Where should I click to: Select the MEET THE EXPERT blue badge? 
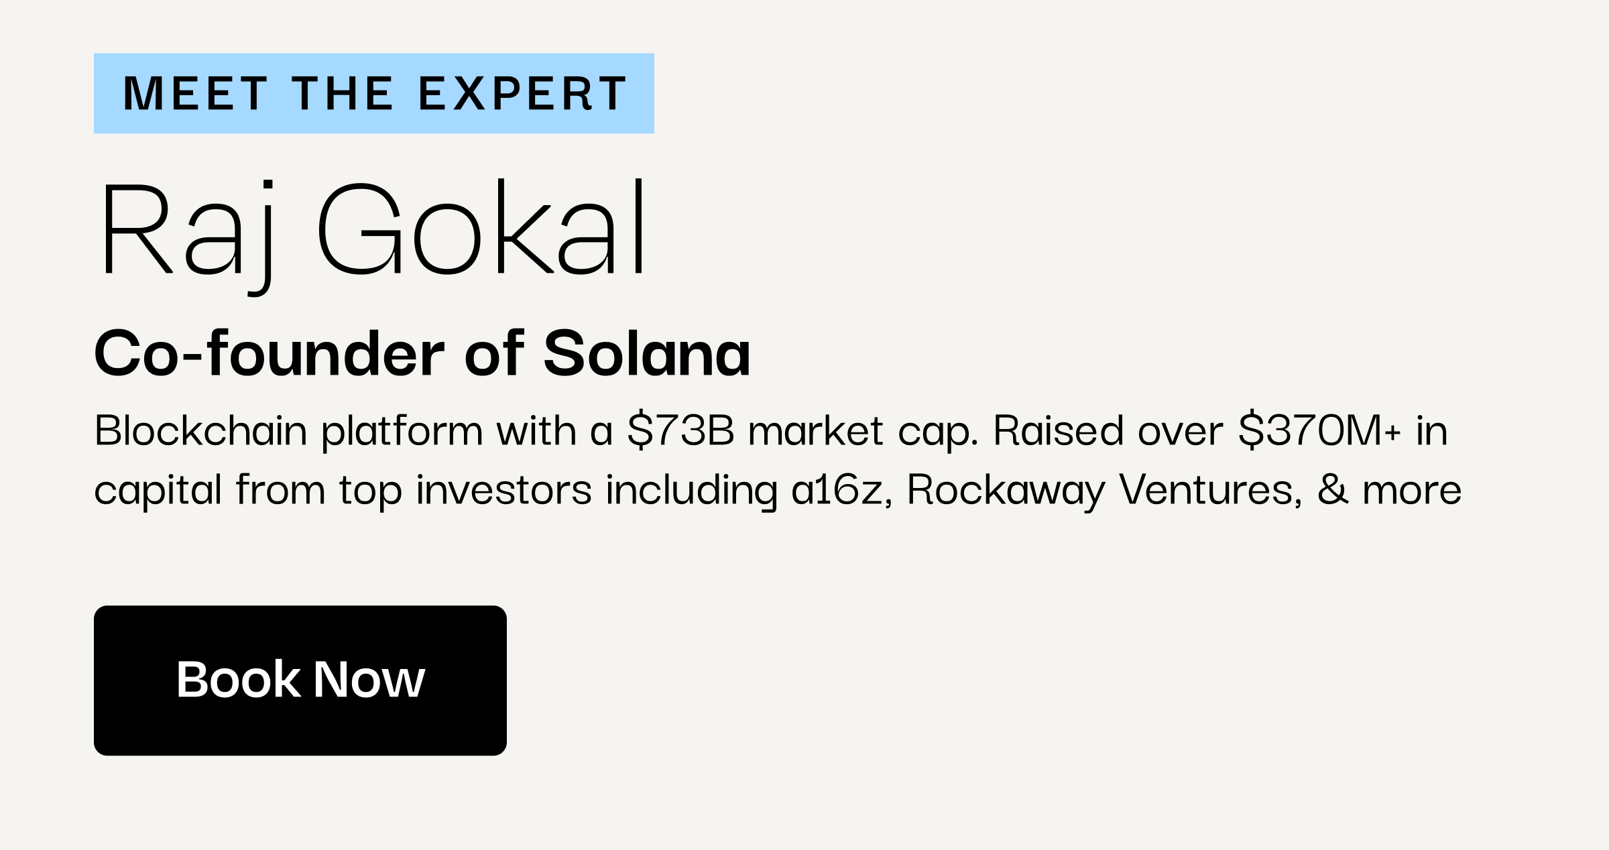(x=374, y=93)
